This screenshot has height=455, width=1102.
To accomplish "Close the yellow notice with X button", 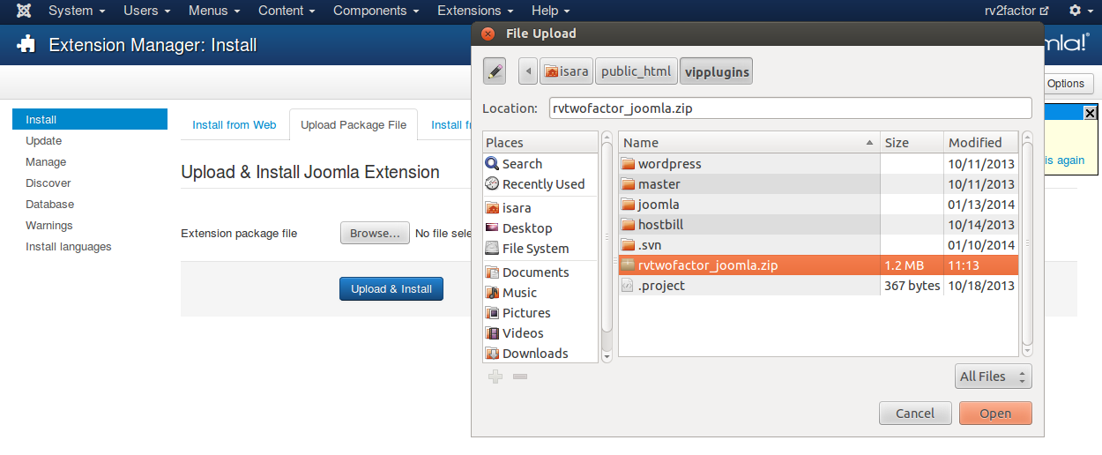I will pos(1090,113).
